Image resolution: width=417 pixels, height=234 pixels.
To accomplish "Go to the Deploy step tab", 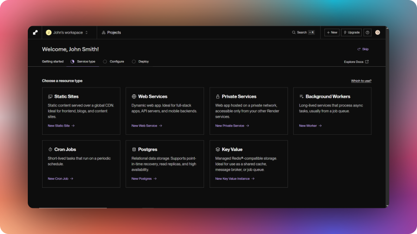I will point(140,62).
